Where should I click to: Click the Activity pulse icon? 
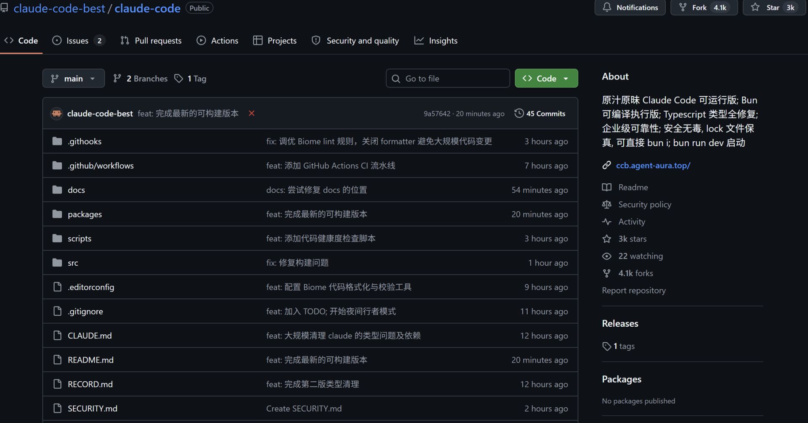click(x=606, y=222)
